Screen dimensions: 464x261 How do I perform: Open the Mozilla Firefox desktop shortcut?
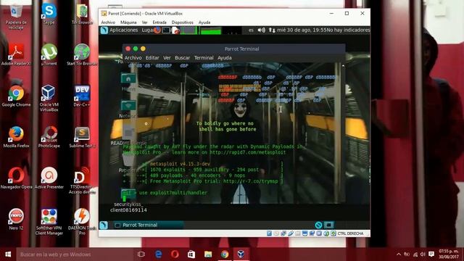(x=16, y=137)
